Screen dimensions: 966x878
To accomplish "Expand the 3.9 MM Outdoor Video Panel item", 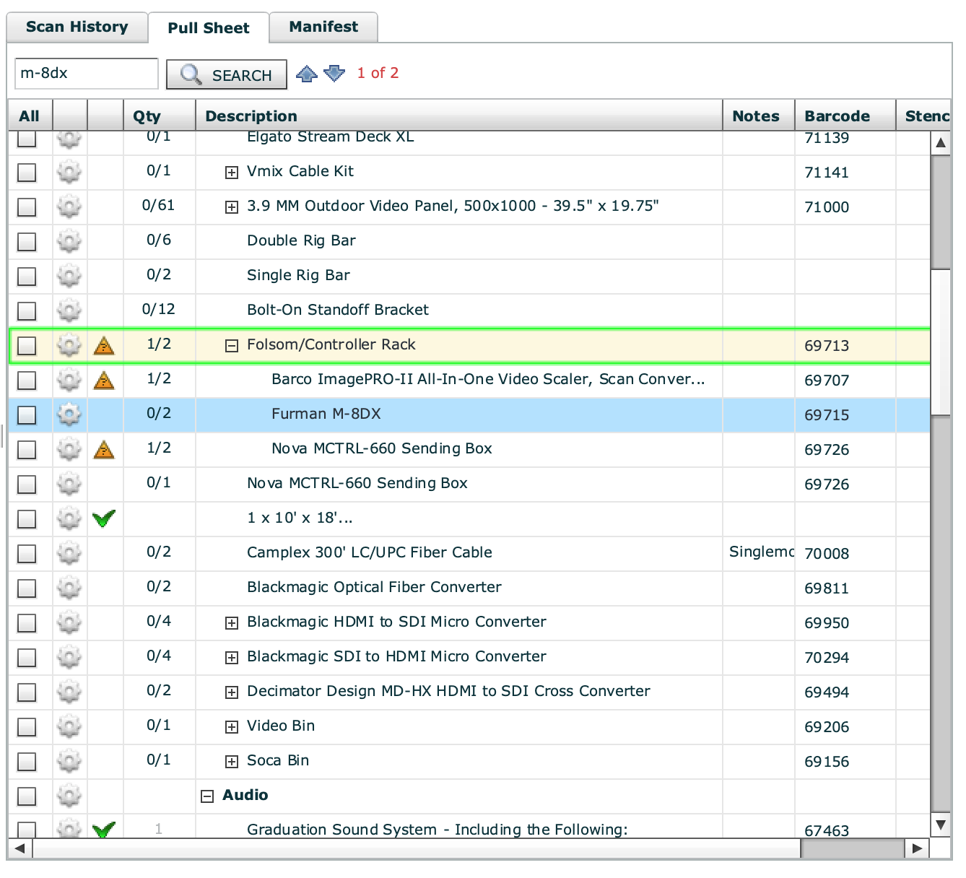I will coord(231,207).
